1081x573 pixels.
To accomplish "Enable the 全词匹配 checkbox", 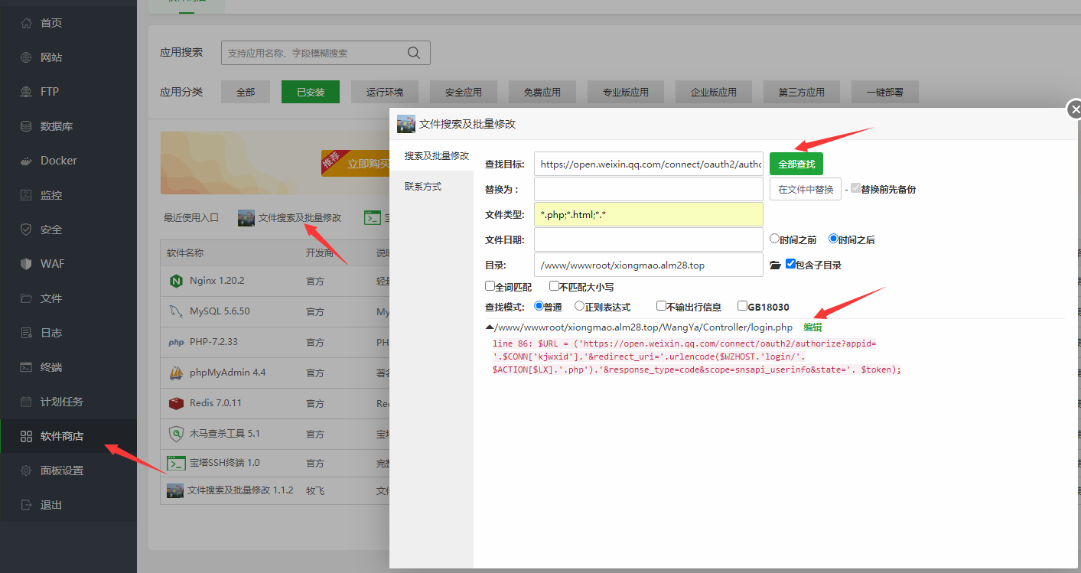I will [490, 286].
